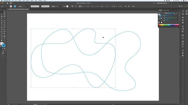Image resolution: width=188 pixels, height=105 pixels.
Task: Select the Scale tool
Action: [4, 25]
